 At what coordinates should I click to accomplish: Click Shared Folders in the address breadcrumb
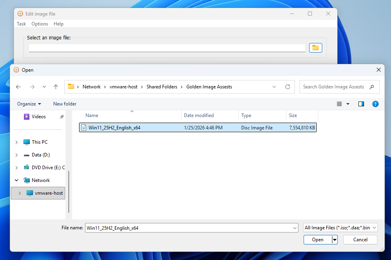point(162,87)
